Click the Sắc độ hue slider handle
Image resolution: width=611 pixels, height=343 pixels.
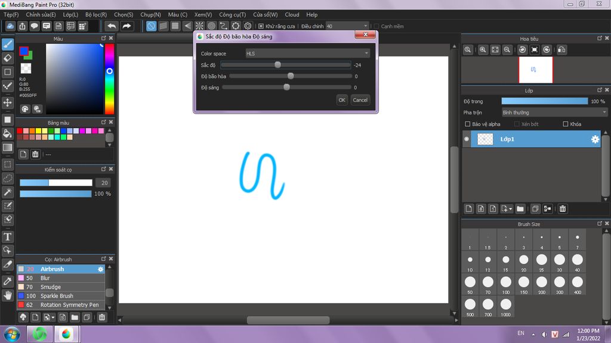click(x=278, y=64)
